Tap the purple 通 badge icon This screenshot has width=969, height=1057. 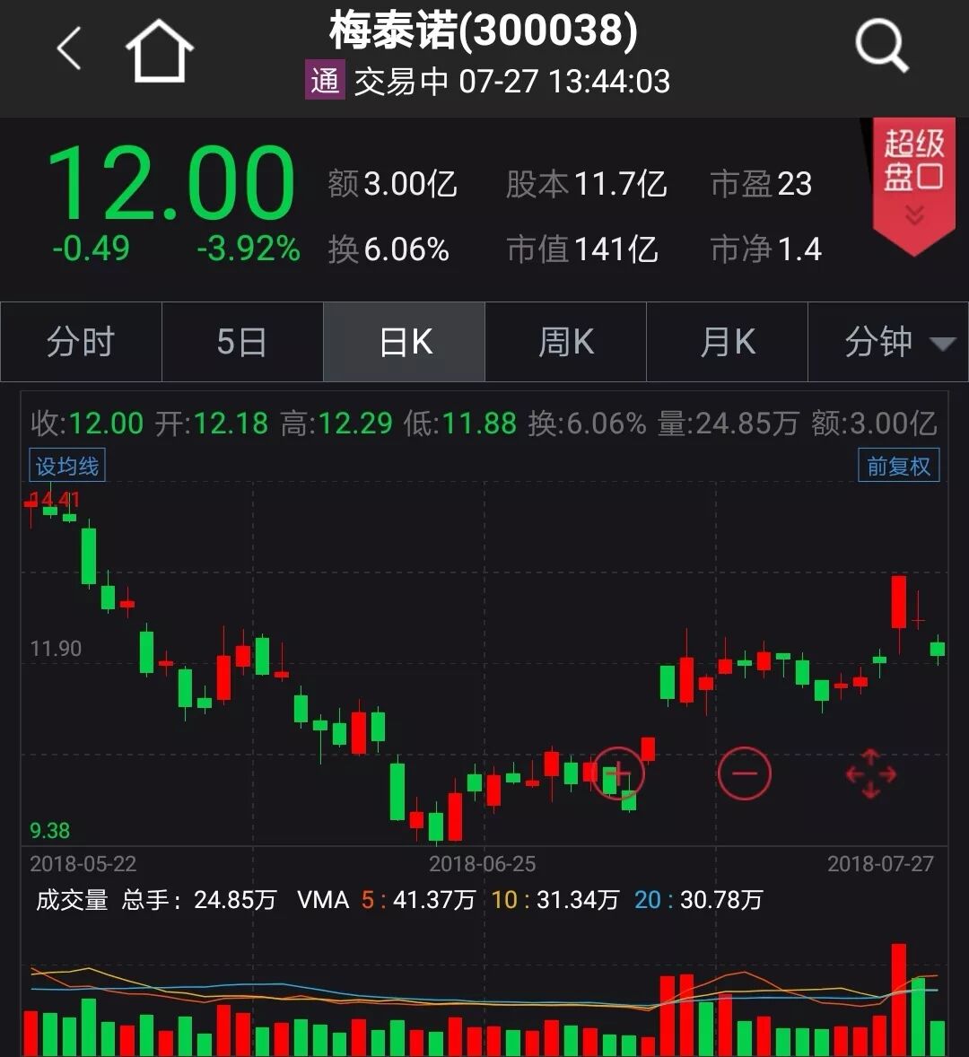(325, 80)
